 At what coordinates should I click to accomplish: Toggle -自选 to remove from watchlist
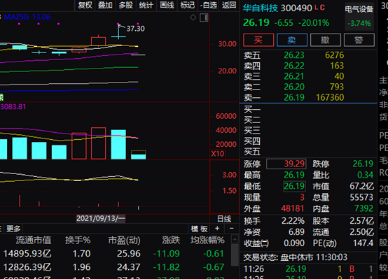coord(209,5)
